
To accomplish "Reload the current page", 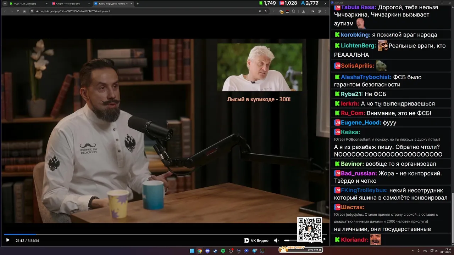I will (x=18, y=11).
